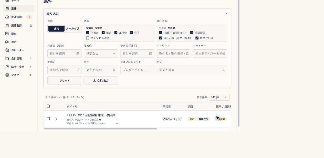Screen dimensions: 324x158
Task: Uncheck the 確定 status checkbox
Action: coord(103,33)
